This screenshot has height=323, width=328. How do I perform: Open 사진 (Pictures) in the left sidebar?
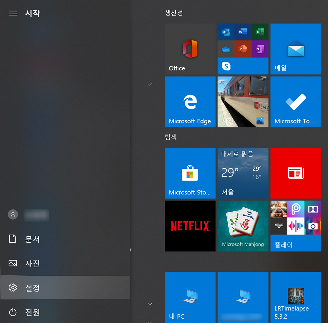(65, 263)
